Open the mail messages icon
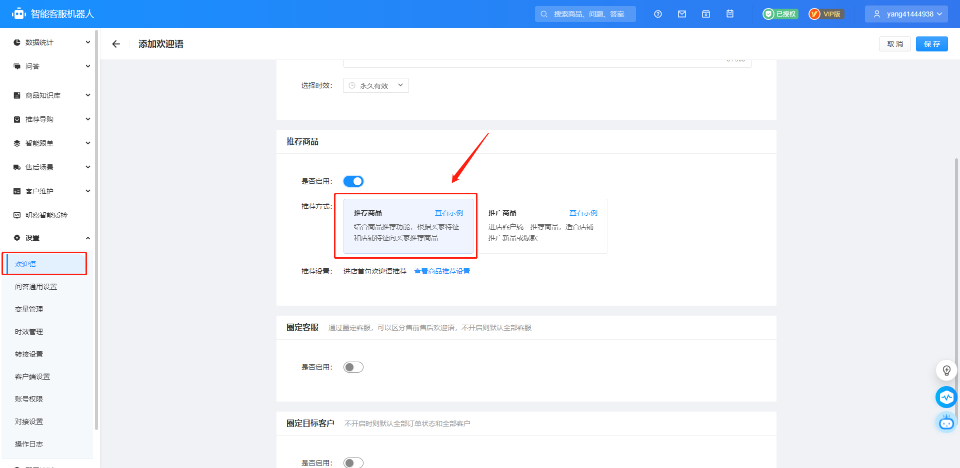Viewport: 960px width, 468px height. pos(682,14)
